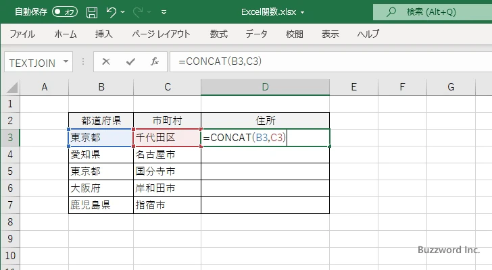Click the 都道府県 header cell

click(101, 121)
